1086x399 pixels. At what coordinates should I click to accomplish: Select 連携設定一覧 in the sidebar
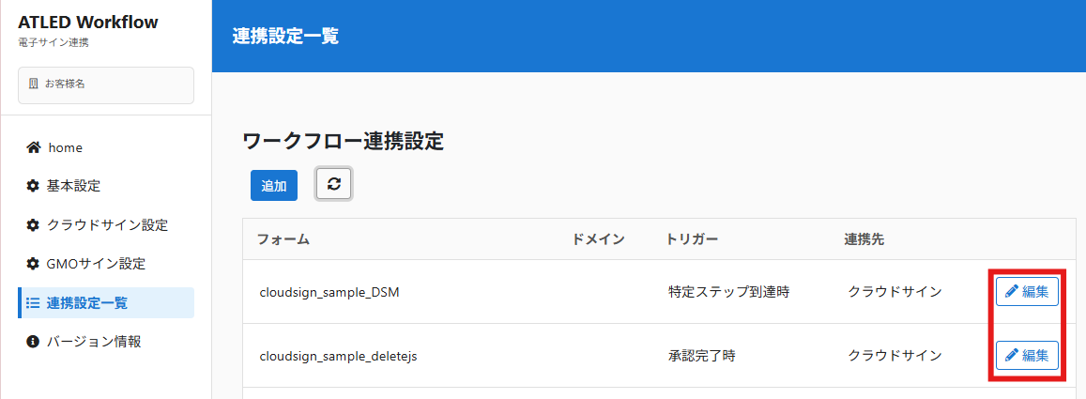(x=106, y=302)
